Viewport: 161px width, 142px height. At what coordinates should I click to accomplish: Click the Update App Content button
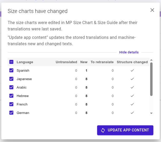tap(125, 130)
